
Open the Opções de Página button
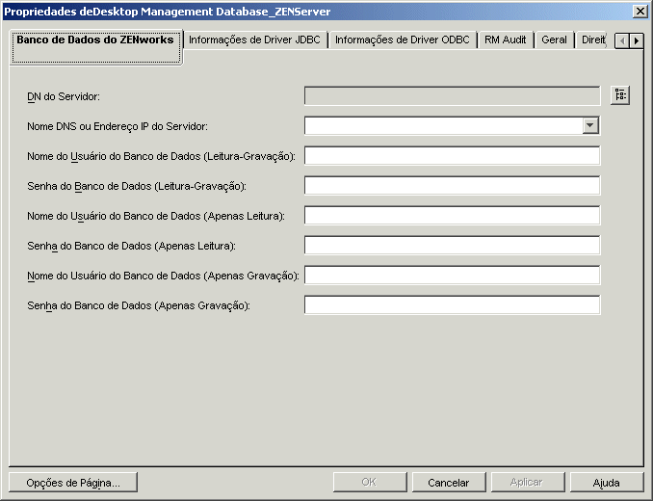click(x=73, y=483)
